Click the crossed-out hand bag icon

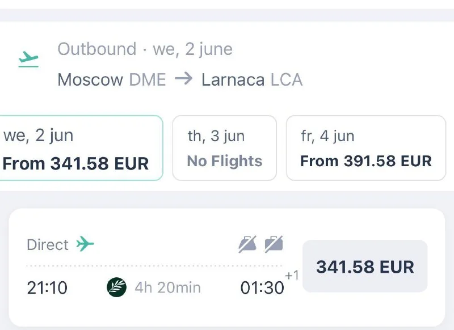pyautogui.click(x=247, y=244)
